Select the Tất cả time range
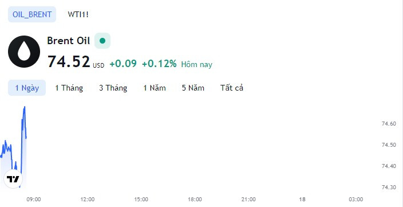403x207 pixels. click(x=232, y=88)
